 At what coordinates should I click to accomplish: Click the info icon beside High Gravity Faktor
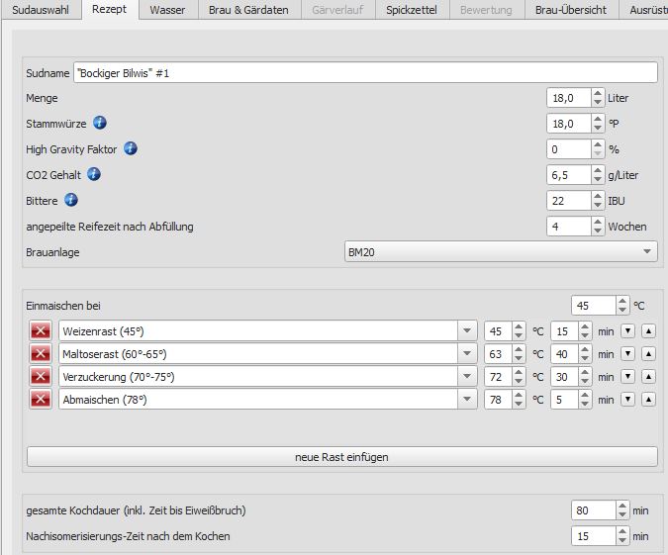click(130, 148)
